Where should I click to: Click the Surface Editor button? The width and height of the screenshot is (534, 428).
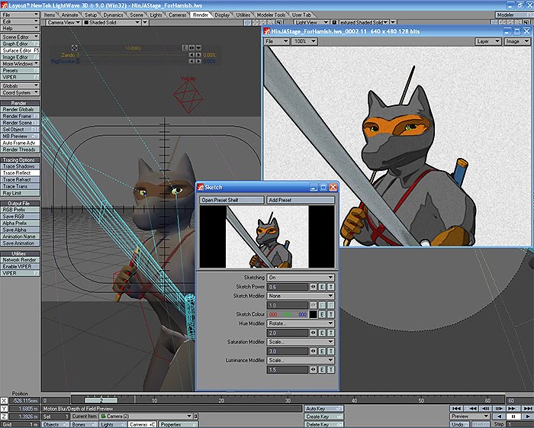20,50
